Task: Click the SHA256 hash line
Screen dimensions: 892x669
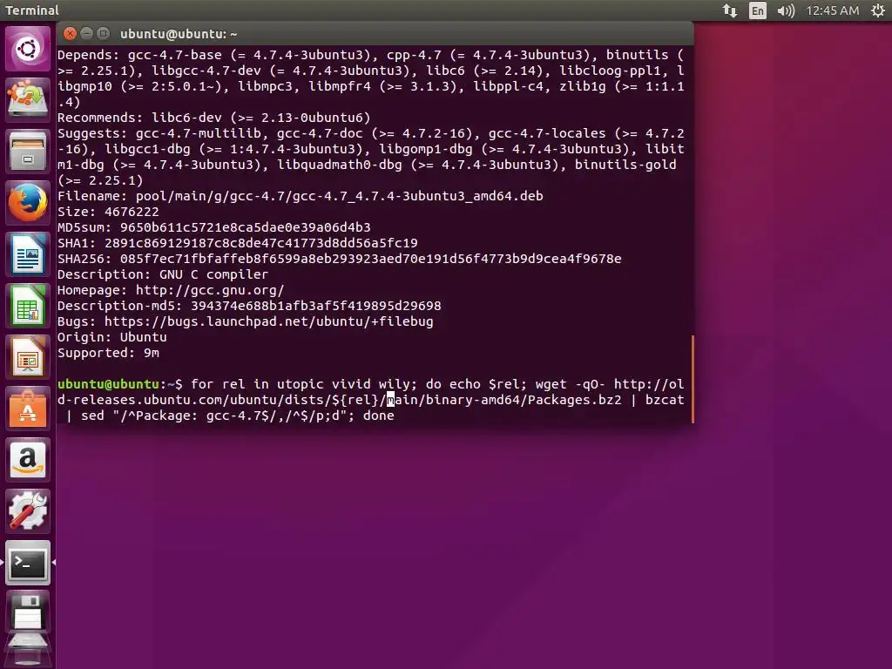Action: pyautogui.click(x=339, y=259)
